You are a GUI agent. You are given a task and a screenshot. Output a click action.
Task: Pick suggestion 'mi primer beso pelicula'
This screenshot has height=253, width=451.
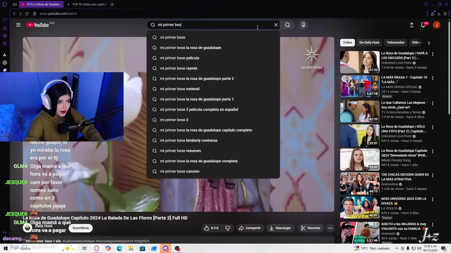(213, 58)
